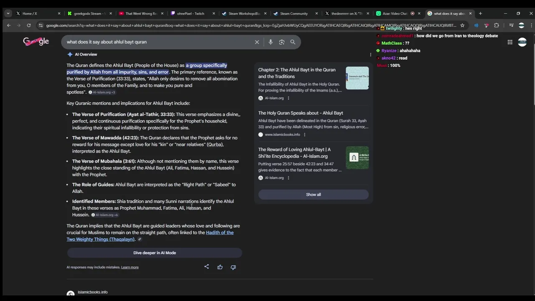Reload the current page
The image size is (535, 301).
coord(29,26)
